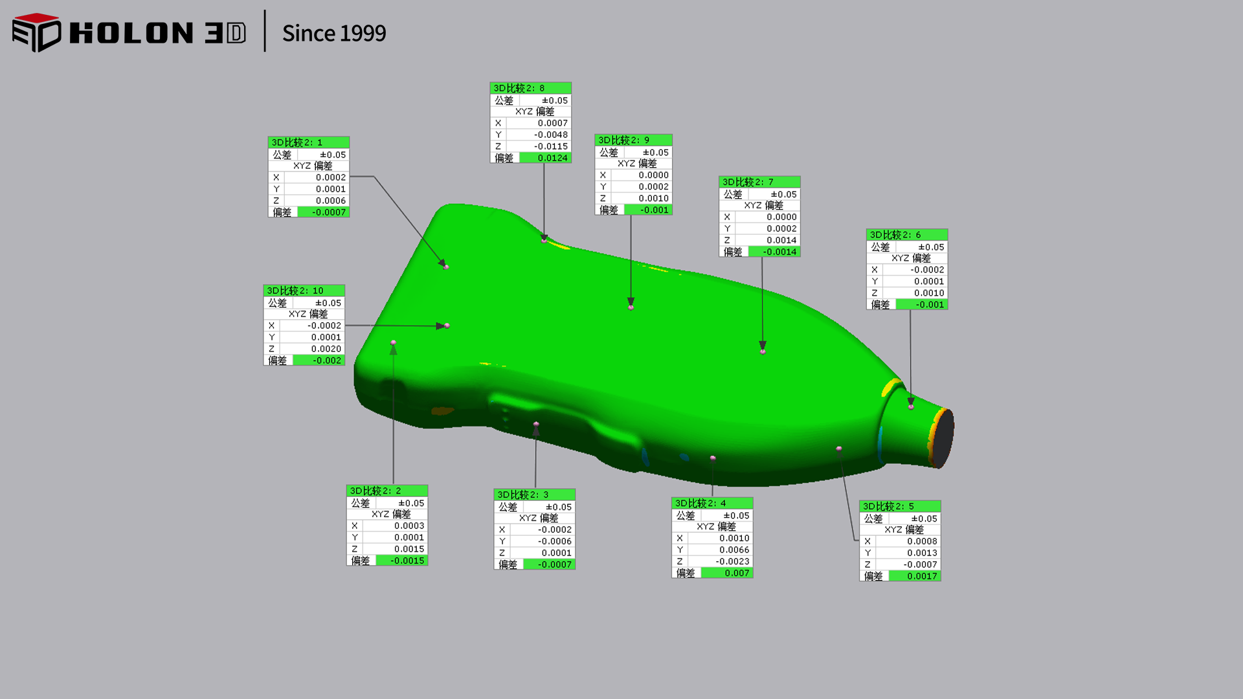This screenshot has height=699, width=1243.
Task: Click the tolerance ±0.05 cell in annotation 7
Action: pyautogui.click(x=783, y=194)
